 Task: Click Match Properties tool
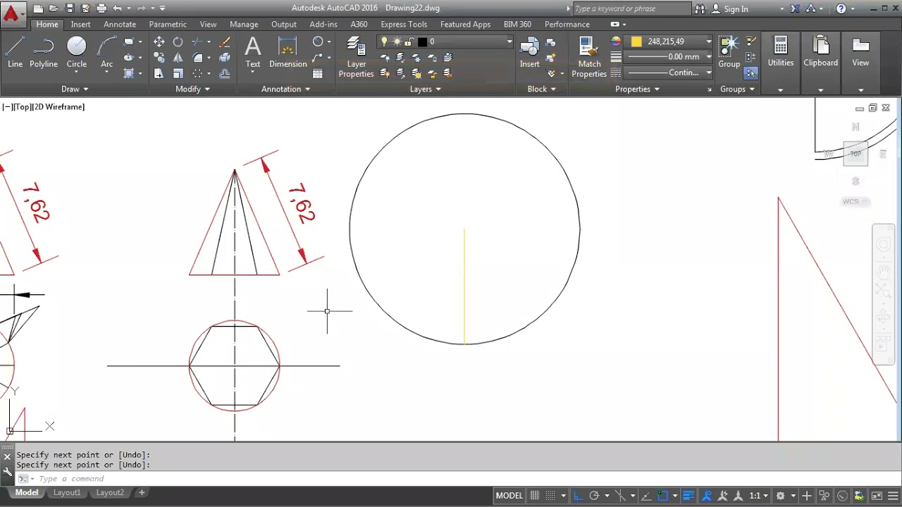(x=589, y=57)
